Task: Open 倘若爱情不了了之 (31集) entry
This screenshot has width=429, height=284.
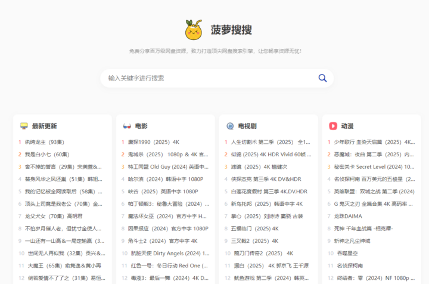Action: click(67, 278)
